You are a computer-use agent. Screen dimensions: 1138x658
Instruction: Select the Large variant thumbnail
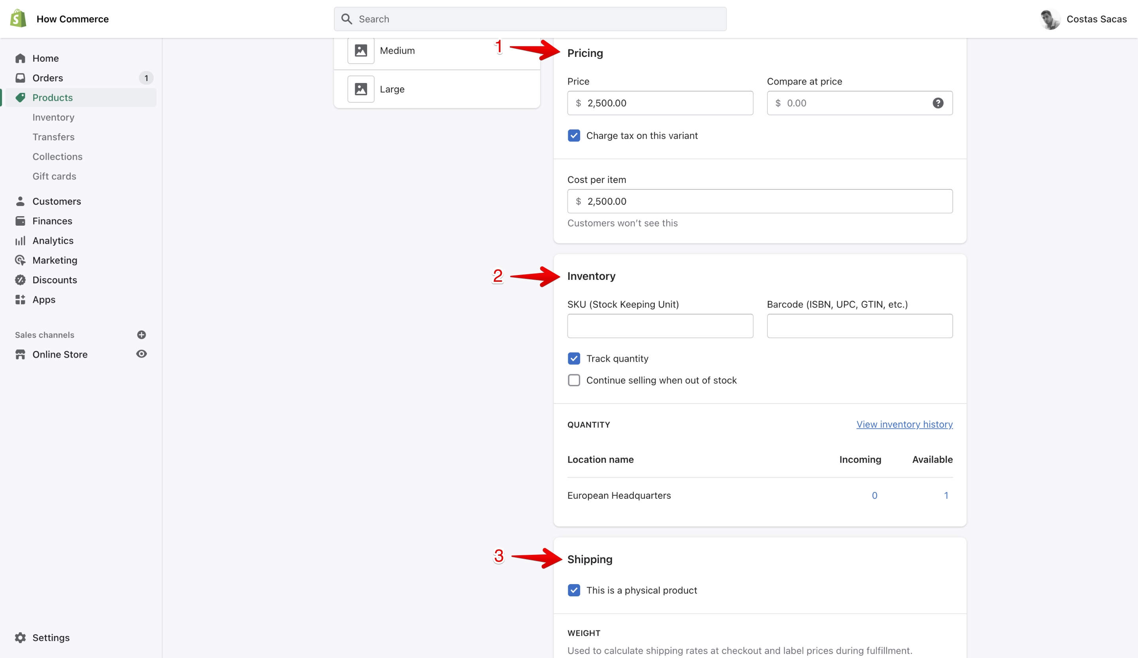click(x=360, y=89)
